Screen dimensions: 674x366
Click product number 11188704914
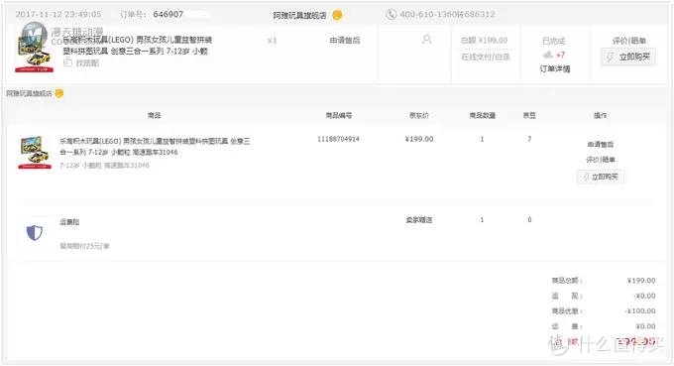pos(338,139)
